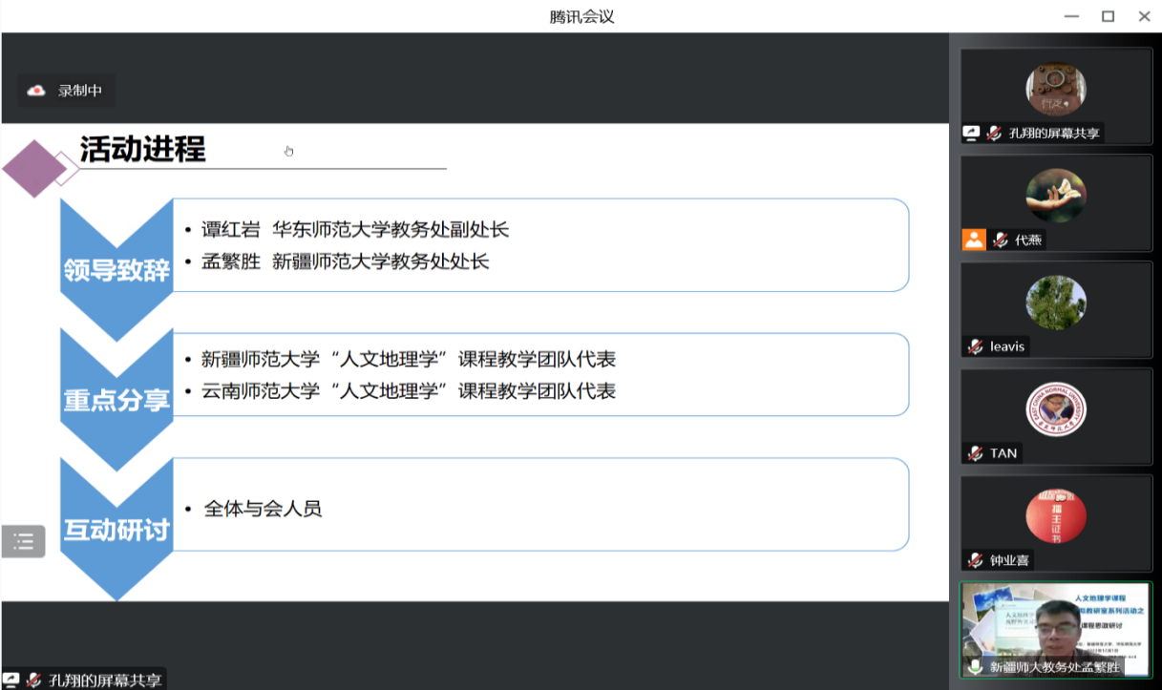Click screen share icon in bottom-left label
This screenshot has width=1162, height=690.
[x=11, y=680]
